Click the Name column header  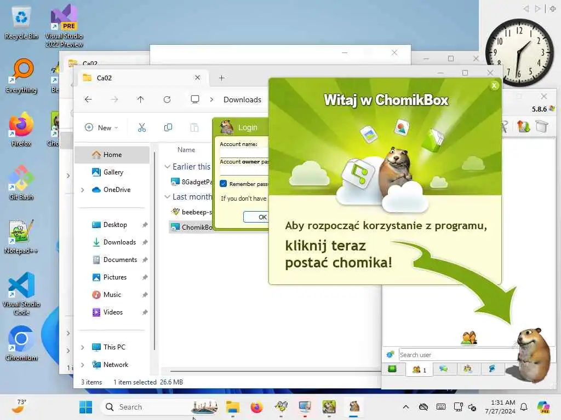click(x=186, y=150)
